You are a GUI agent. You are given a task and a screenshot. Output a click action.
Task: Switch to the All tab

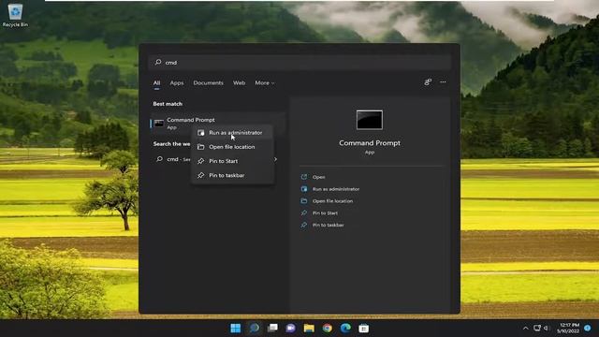pyautogui.click(x=156, y=83)
